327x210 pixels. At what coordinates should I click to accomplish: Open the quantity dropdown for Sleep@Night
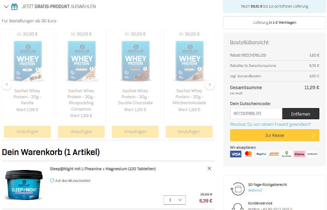point(175,200)
